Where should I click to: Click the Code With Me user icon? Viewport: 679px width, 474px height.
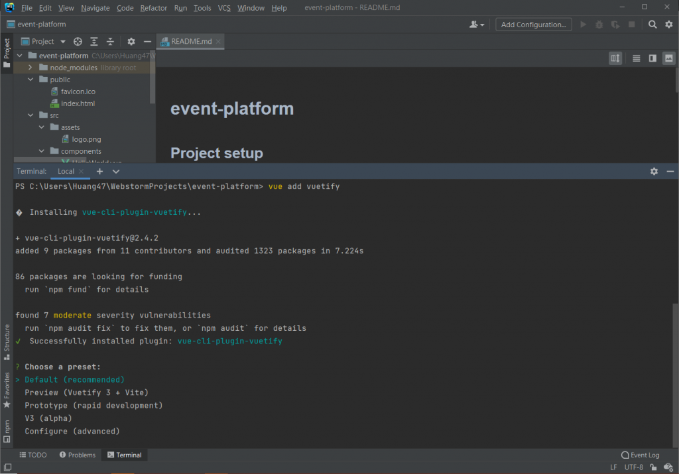click(x=476, y=25)
